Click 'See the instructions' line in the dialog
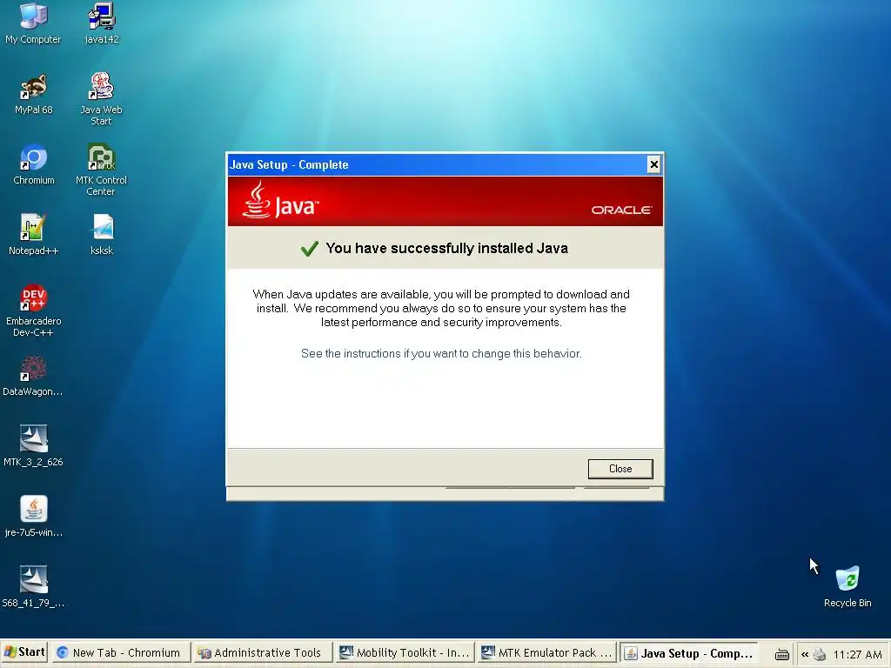The width and height of the screenshot is (891, 668). [441, 353]
